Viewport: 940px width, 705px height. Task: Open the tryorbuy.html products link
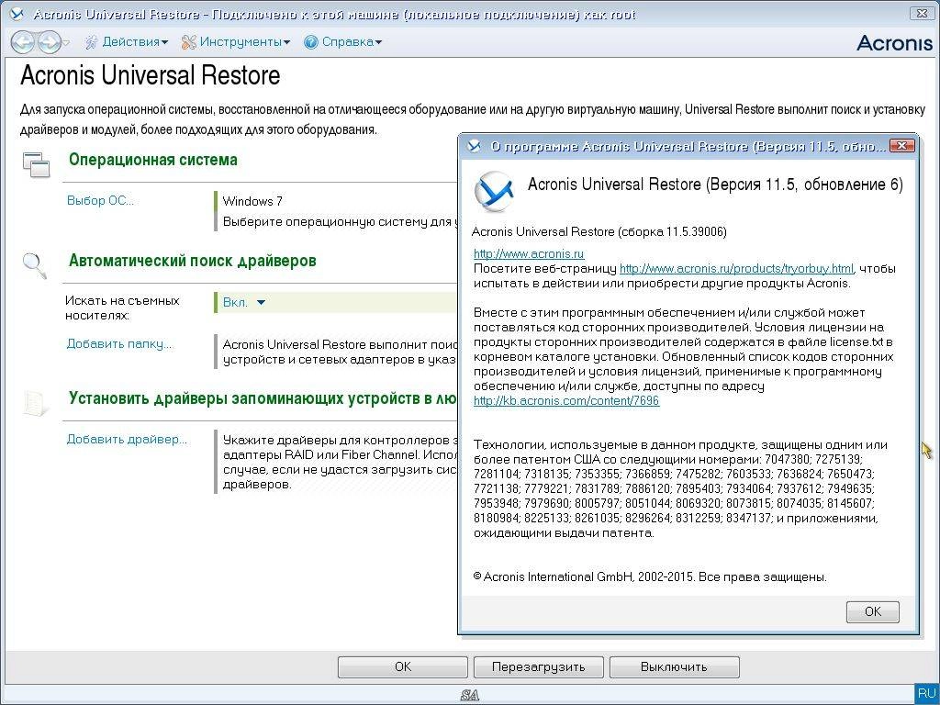pos(736,269)
